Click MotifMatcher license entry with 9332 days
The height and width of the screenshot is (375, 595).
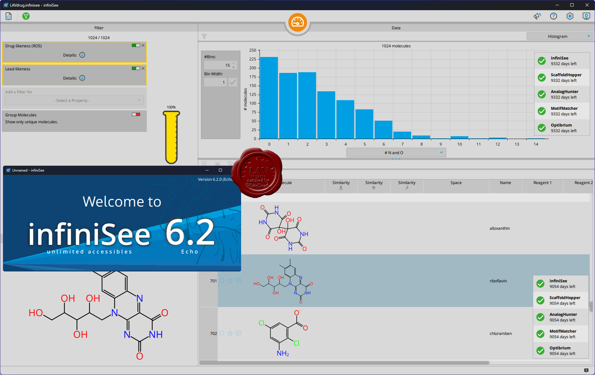coord(562,111)
